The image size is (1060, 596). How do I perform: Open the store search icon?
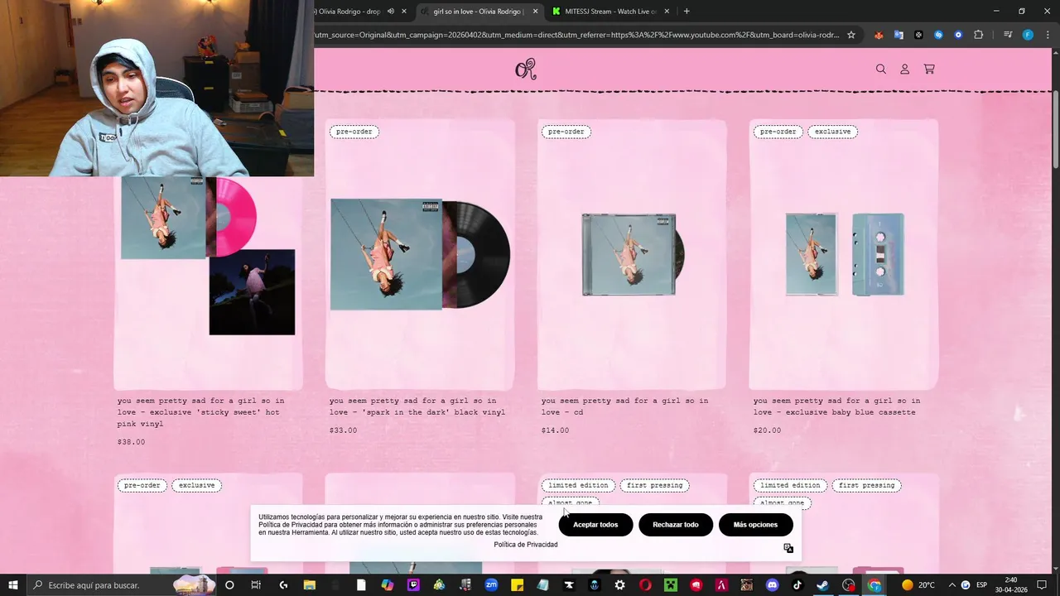click(881, 70)
